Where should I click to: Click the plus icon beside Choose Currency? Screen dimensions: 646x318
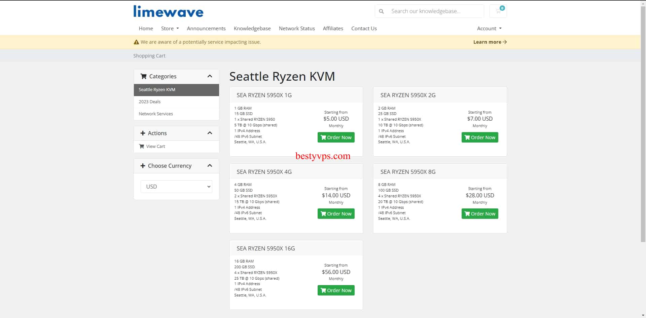point(143,166)
